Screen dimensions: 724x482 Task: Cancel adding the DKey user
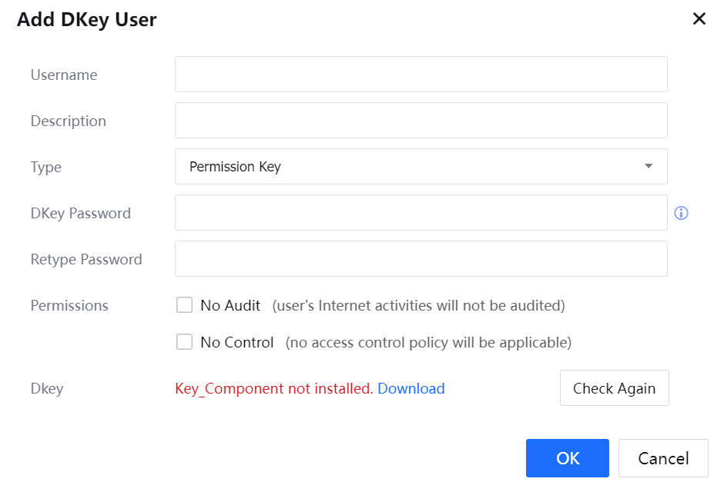point(662,458)
